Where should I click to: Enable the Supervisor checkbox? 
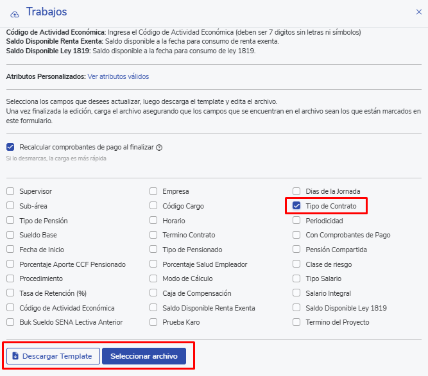[10, 191]
